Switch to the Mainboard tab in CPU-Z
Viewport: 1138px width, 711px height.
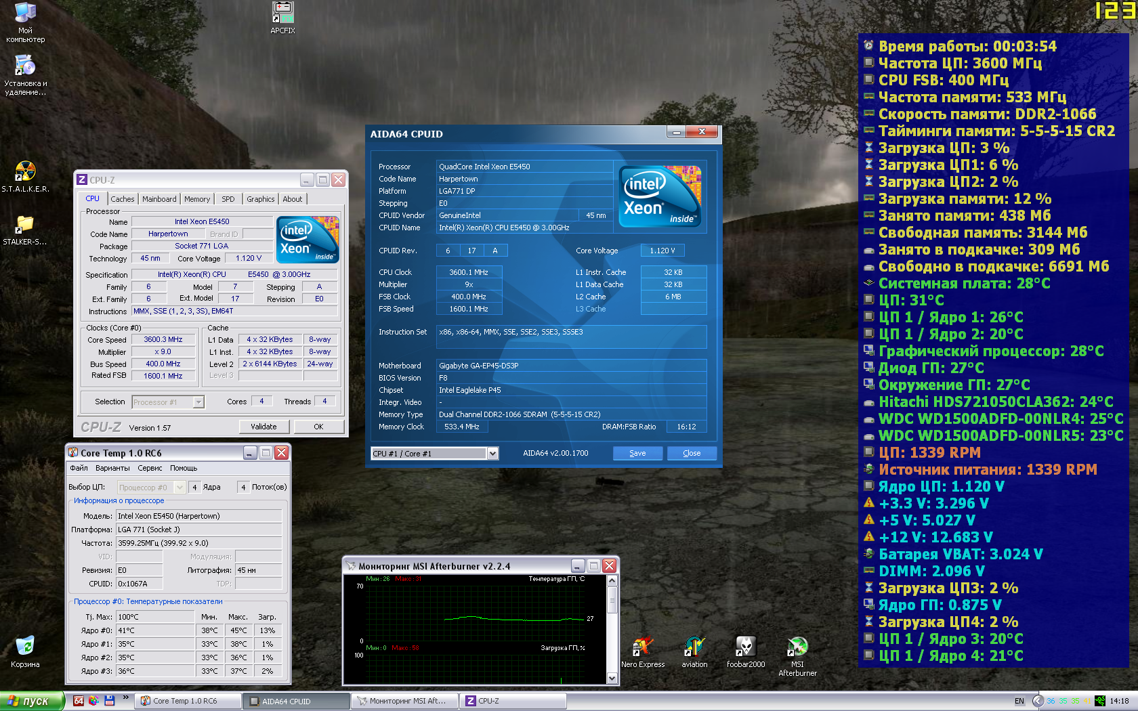click(x=159, y=199)
